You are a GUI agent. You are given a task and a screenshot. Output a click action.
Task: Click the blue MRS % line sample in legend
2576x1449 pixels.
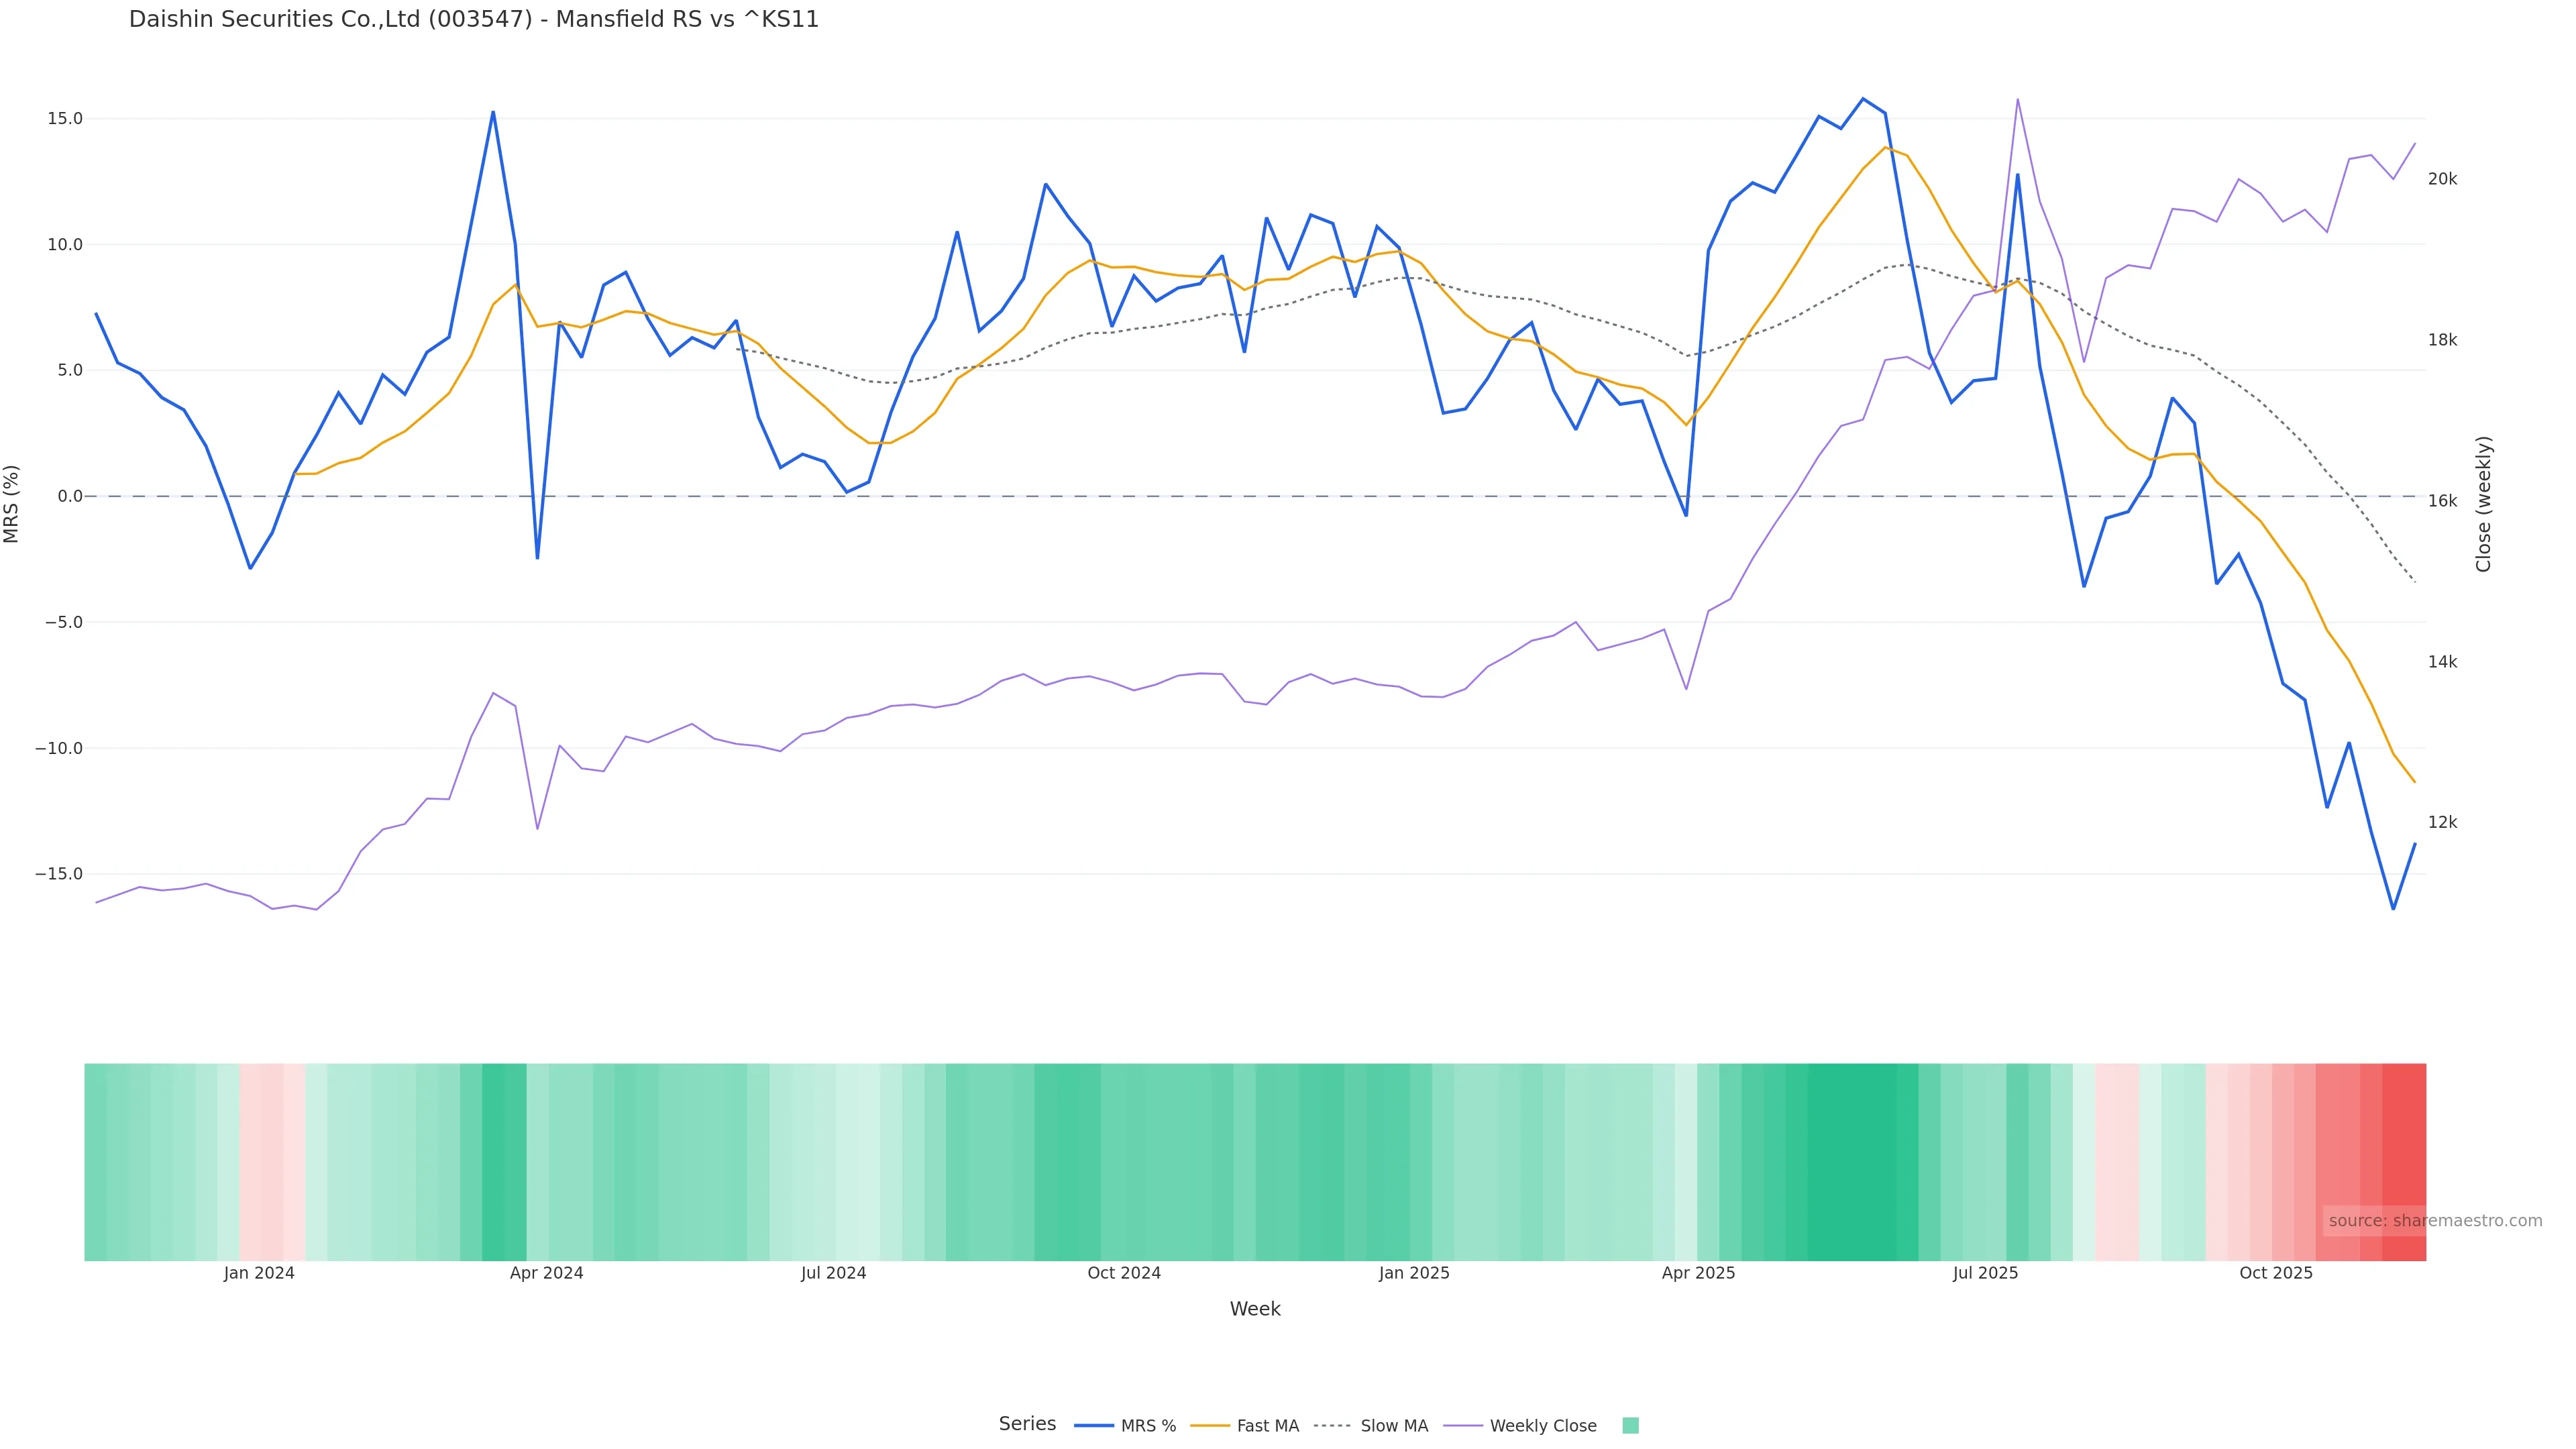click(1093, 1426)
